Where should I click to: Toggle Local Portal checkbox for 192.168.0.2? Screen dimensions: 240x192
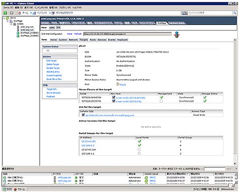139,145
